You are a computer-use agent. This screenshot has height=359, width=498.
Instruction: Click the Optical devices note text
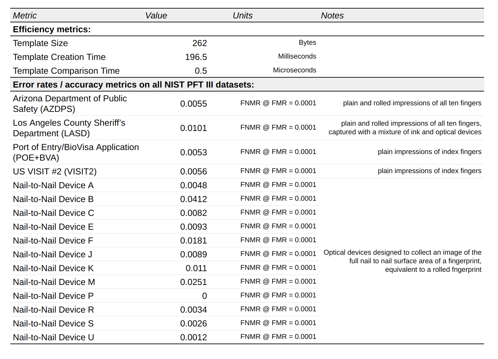402,261
